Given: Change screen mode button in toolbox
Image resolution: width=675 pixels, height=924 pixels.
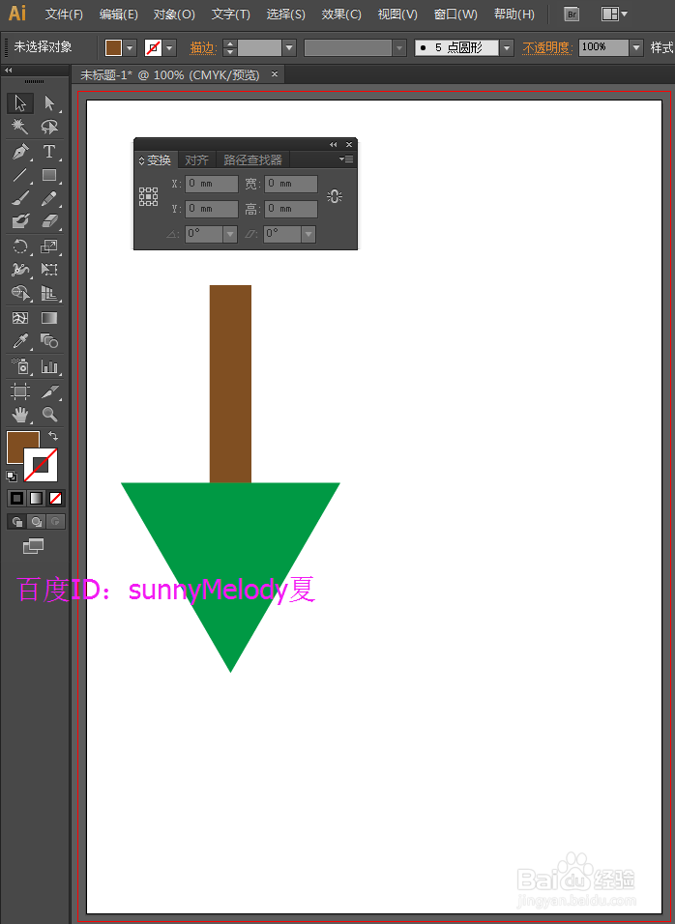Looking at the screenshot, I should 33,546.
